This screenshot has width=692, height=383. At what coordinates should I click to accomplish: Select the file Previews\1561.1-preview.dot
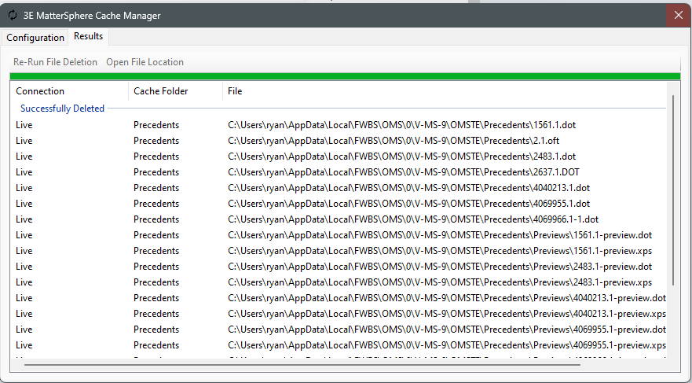point(440,235)
